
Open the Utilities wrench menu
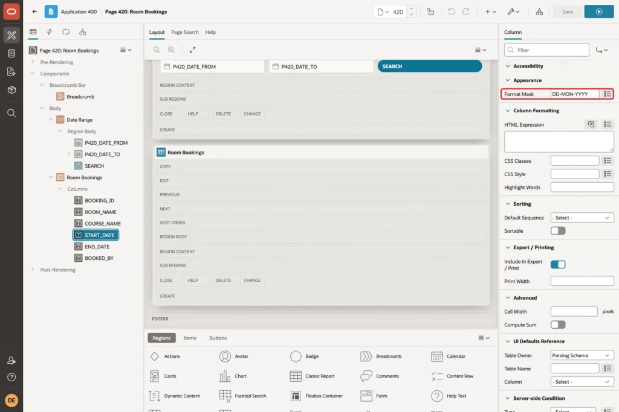click(x=513, y=12)
